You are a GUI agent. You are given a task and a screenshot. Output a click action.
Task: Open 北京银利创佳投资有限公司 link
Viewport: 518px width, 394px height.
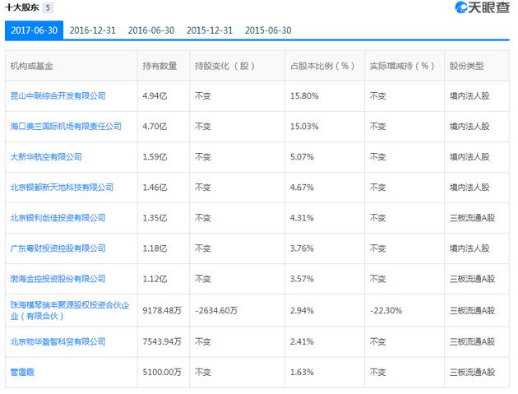(58, 217)
